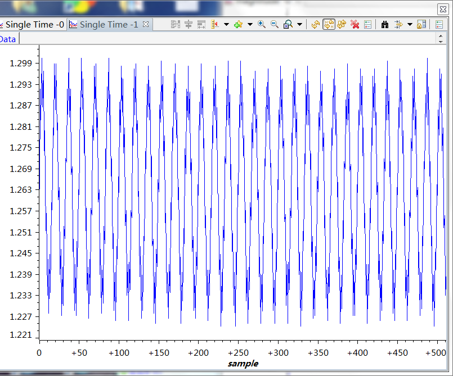Open dropdown next to green plus icon
The width and height of the screenshot is (453, 376).
249,24
